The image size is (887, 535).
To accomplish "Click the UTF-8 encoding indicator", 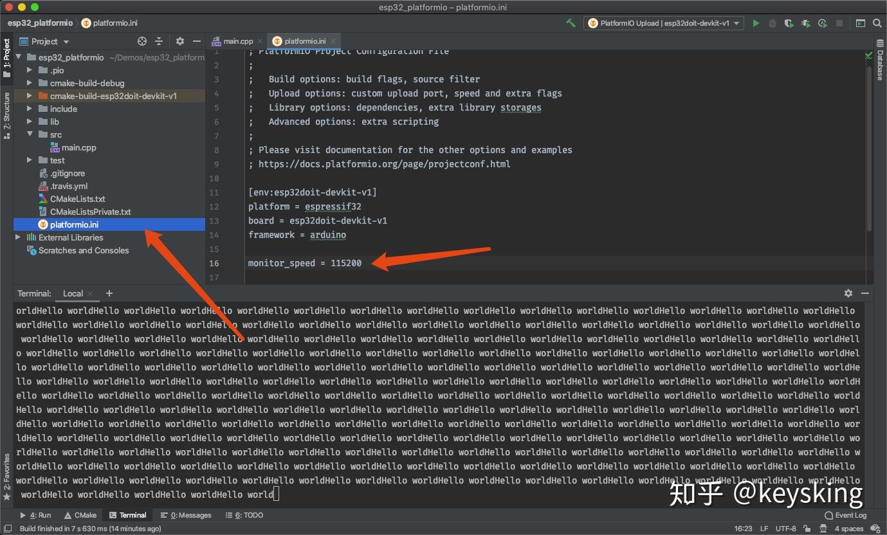I will [786, 529].
